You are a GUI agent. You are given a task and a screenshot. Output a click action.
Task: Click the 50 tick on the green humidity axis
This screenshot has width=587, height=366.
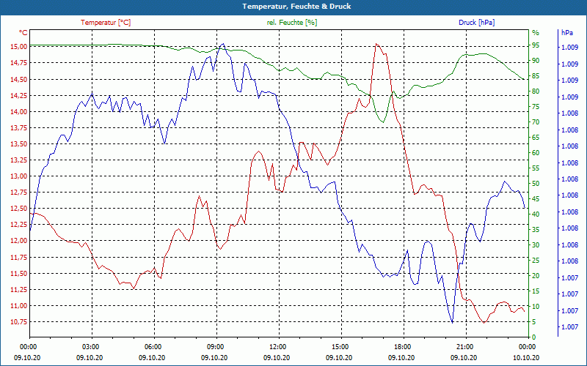536,184
